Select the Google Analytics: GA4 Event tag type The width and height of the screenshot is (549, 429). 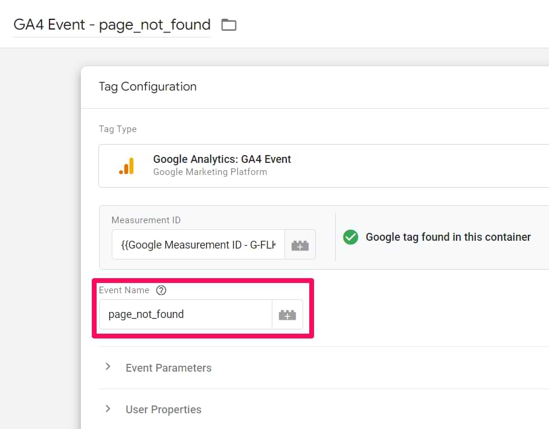tap(222, 159)
